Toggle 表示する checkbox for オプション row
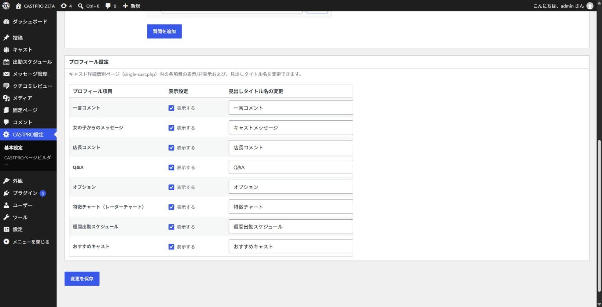Image resolution: width=602 pixels, height=307 pixels. tap(171, 187)
